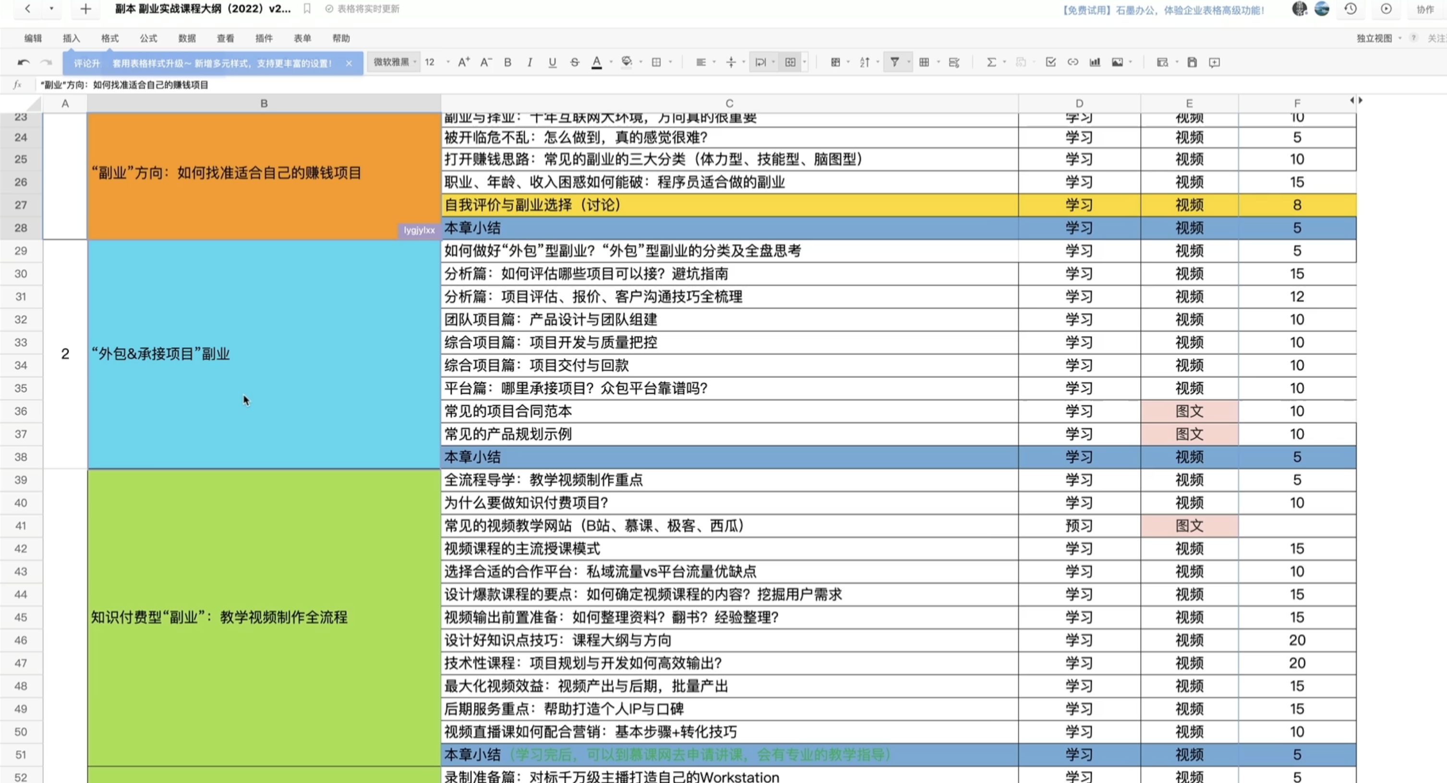Click the insert image icon
This screenshot has width=1447, height=783.
(1117, 62)
